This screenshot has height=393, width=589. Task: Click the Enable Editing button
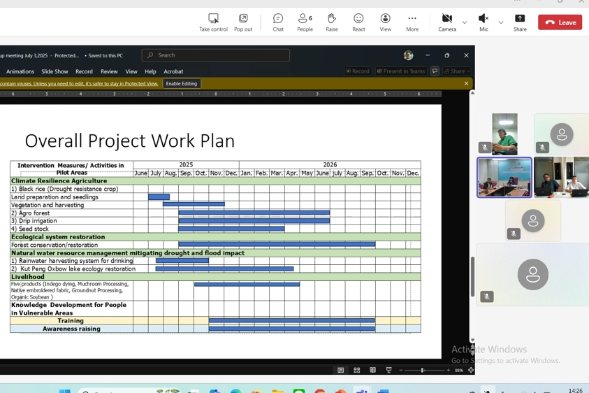tap(182, 83)
